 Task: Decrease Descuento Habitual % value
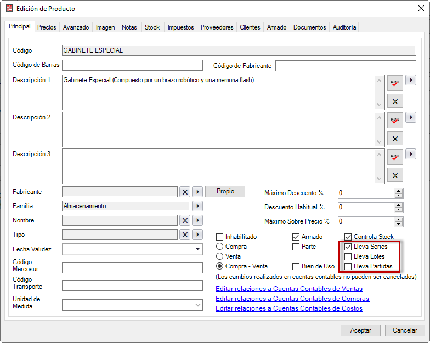[x=398, y=210]
